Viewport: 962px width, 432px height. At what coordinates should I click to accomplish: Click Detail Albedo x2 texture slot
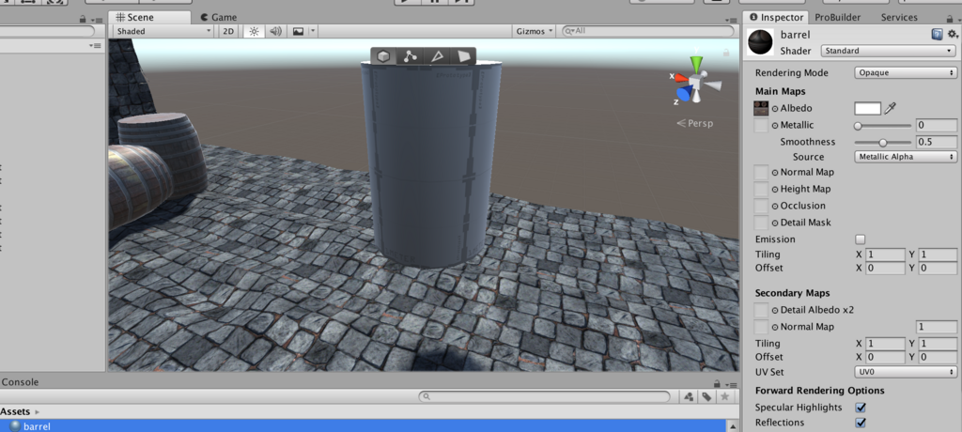click(x=761, y=310)
